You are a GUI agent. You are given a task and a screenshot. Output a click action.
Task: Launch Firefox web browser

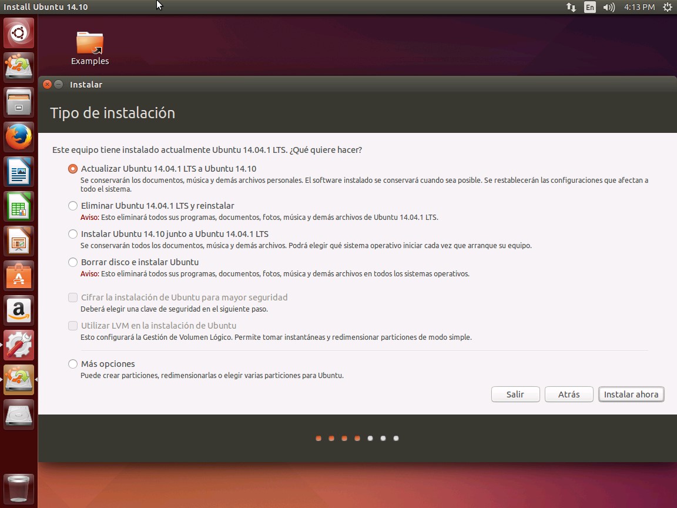[x=19, y=137]
